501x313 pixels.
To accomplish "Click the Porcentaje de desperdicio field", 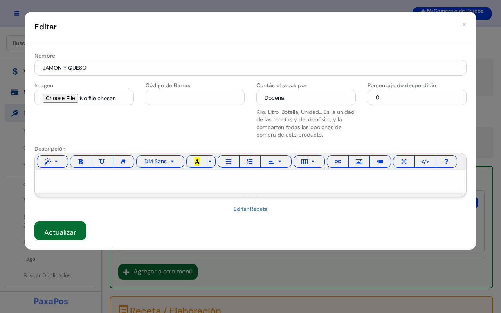I will pos(417,97).
